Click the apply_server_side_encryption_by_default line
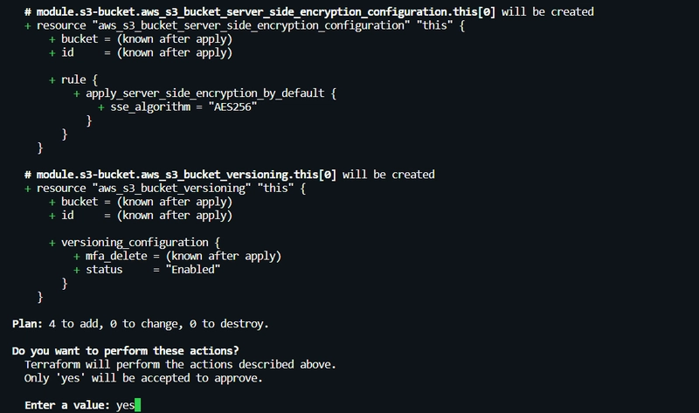699x413 pixels. [x=205, y=93]
